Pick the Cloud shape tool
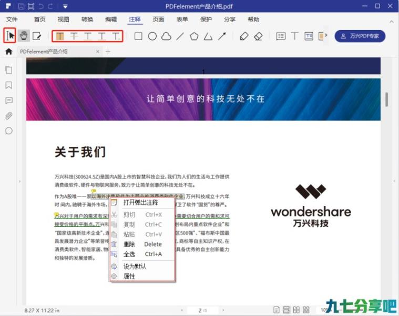This screenshot has height=316, width=399. click(x=166, y=36)
